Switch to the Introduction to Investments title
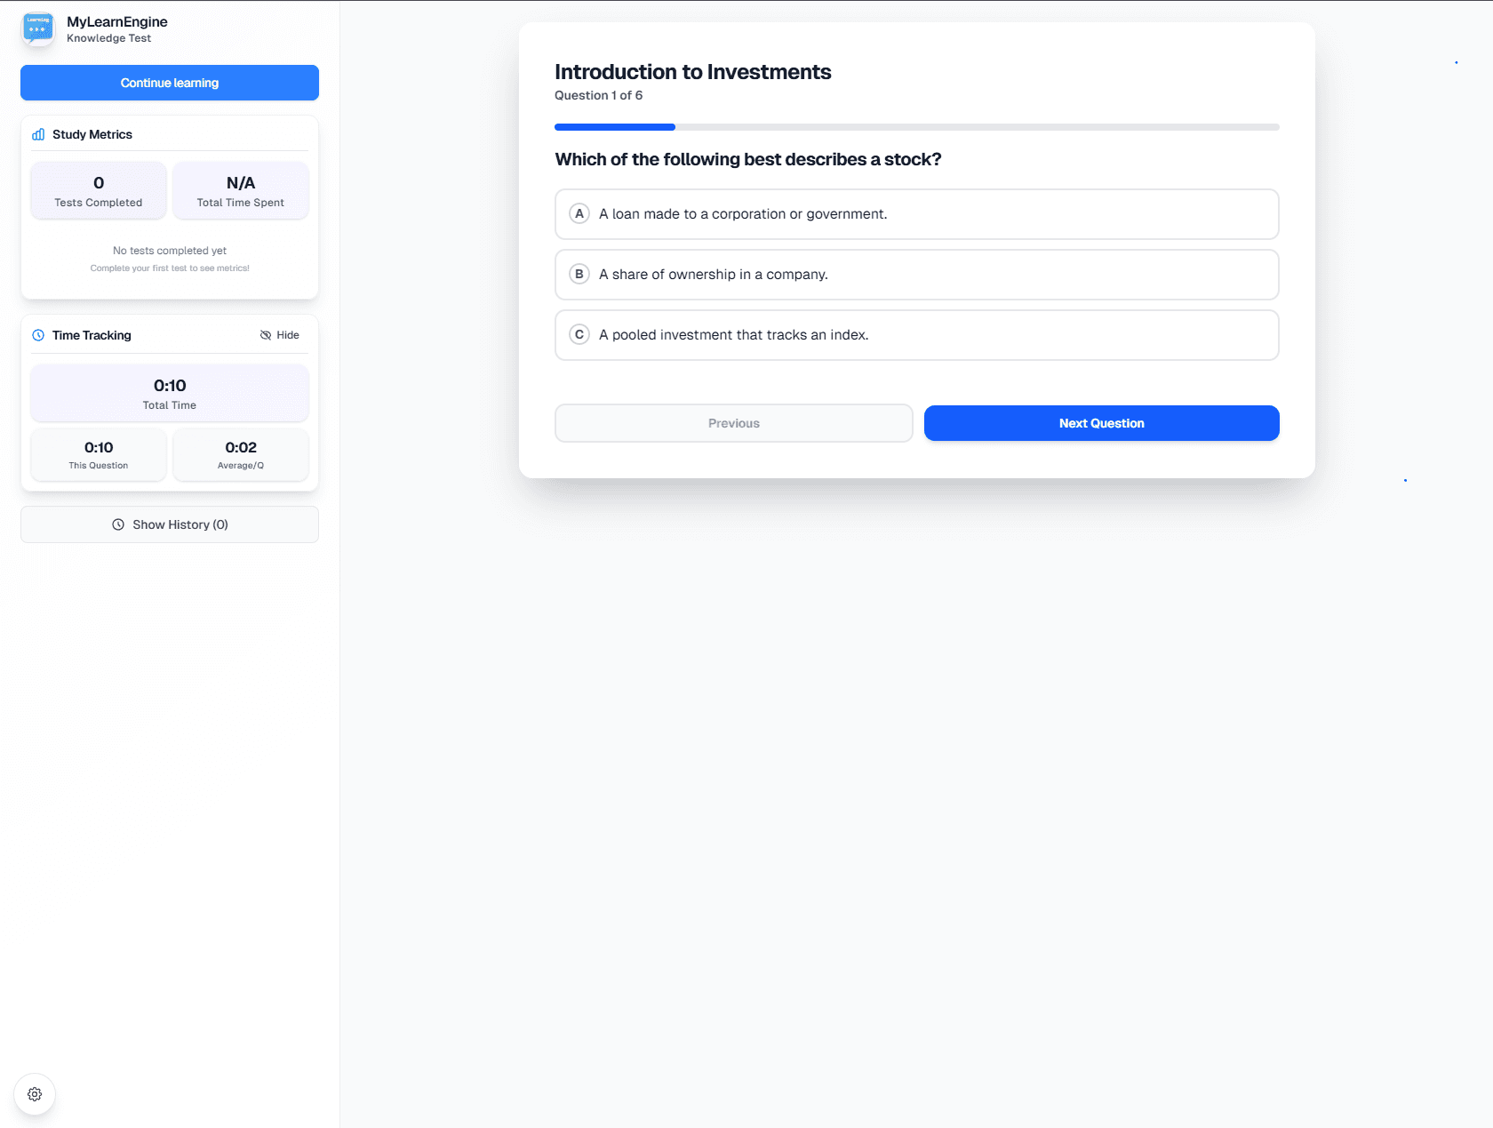 [x=692, y=72]
